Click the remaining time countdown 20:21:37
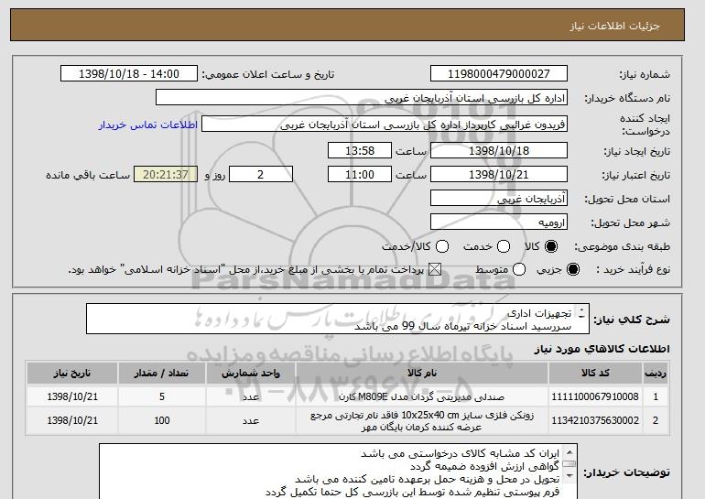The width and height of the screenshot is (705, 499). [166, 175]
